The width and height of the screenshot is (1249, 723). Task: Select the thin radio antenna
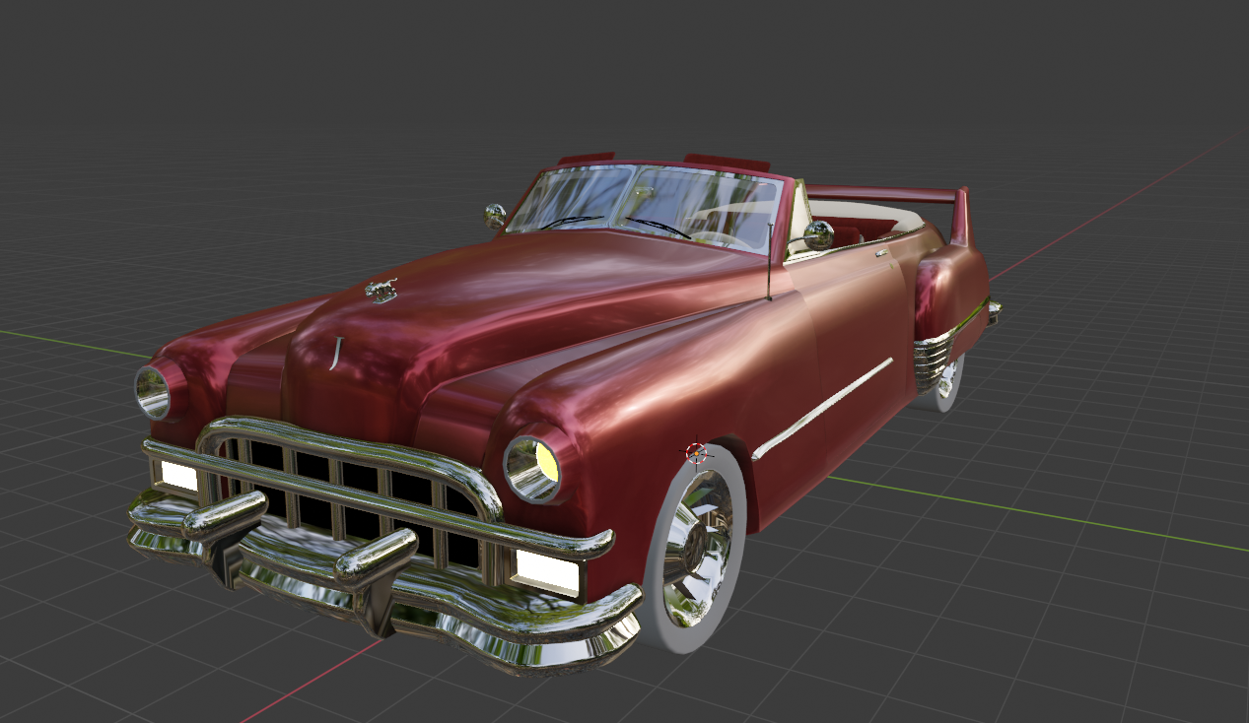[x=769, y=261]
